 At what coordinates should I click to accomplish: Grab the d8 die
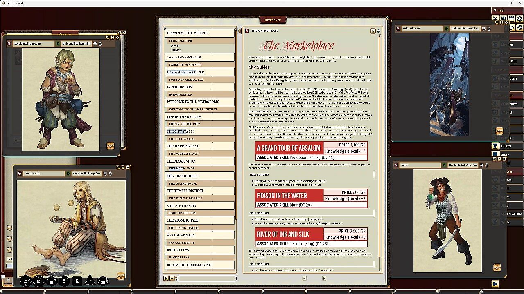[64, 281]
